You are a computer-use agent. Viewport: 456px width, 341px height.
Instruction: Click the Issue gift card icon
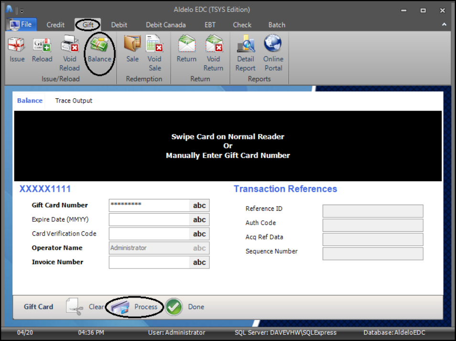pos(17,49)
